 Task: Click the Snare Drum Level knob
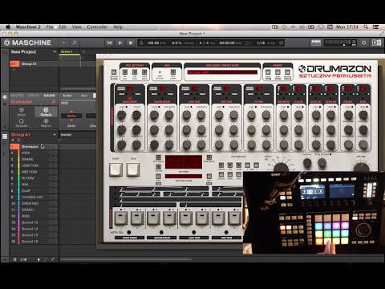pyautogui.click(x=154, y=115)
